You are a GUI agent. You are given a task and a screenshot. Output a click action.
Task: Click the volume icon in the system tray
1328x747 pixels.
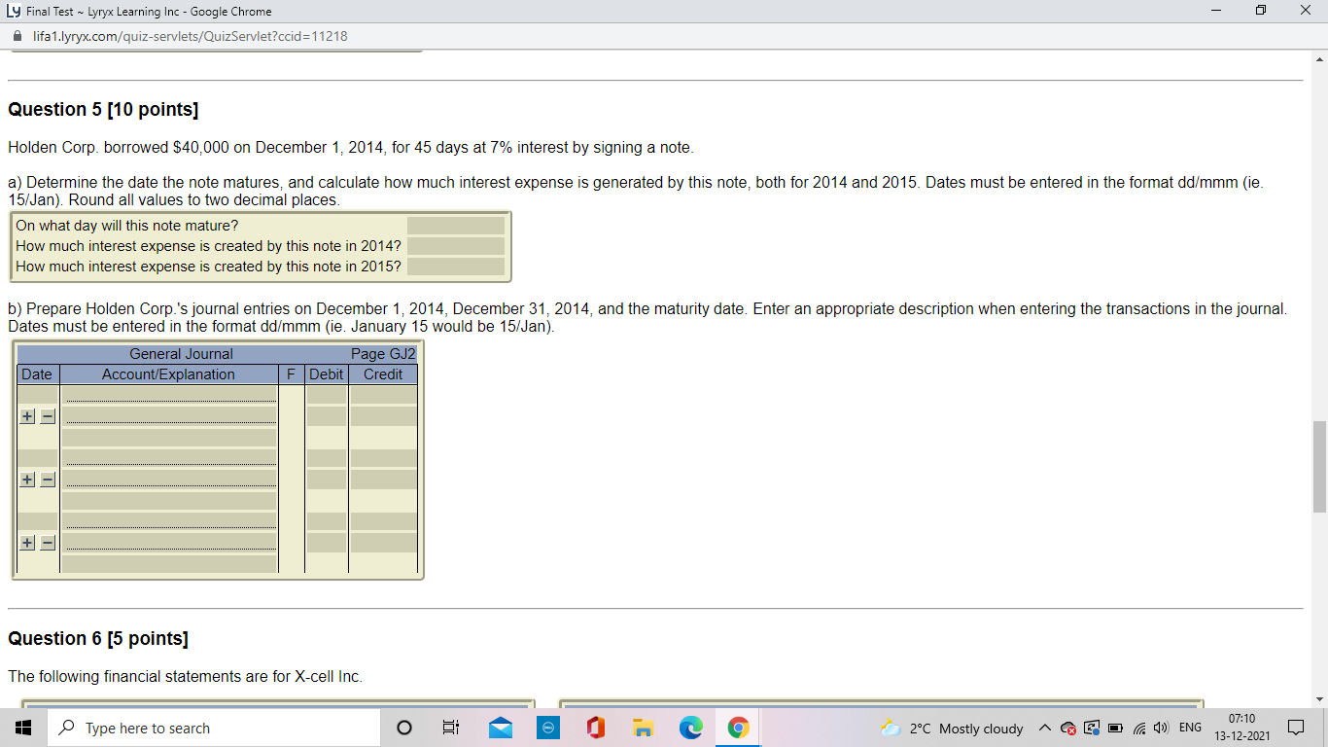(1161, 727)
